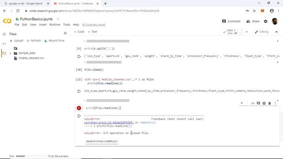This screenshot has width=283, height=159.
Task: Toggle the output icon for cell 12
Action: point(79,91)
